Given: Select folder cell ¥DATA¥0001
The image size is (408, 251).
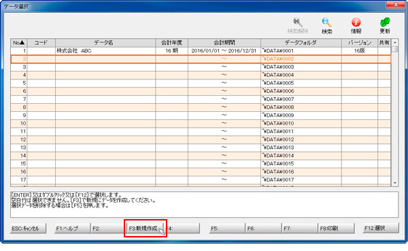Looking at the screenshot, I should point(301,51).
